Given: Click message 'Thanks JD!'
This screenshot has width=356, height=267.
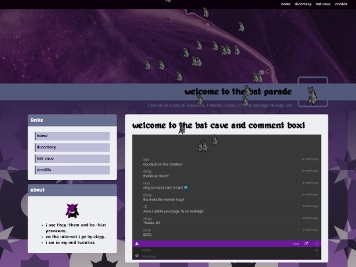Looking at the screenshot, I should (152, 223).
